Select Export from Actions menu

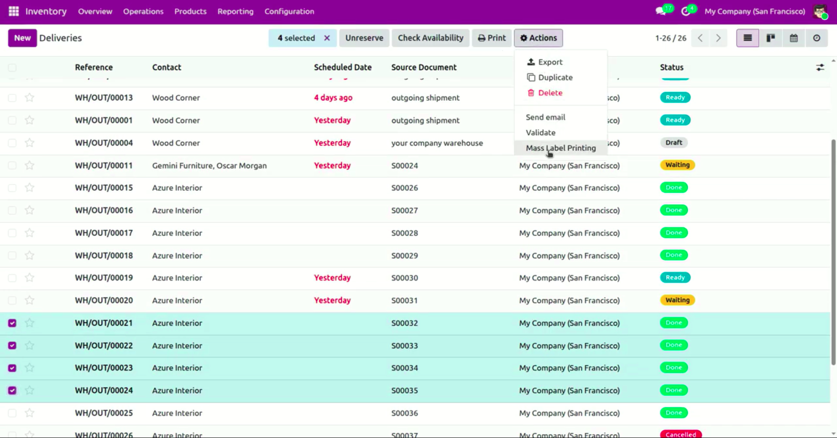click(550, 62)
